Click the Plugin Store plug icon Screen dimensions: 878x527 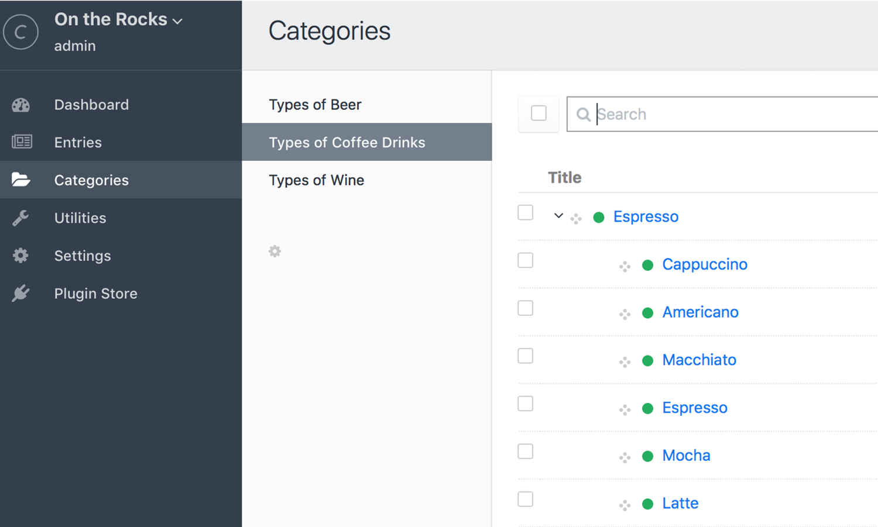[20, 293]
